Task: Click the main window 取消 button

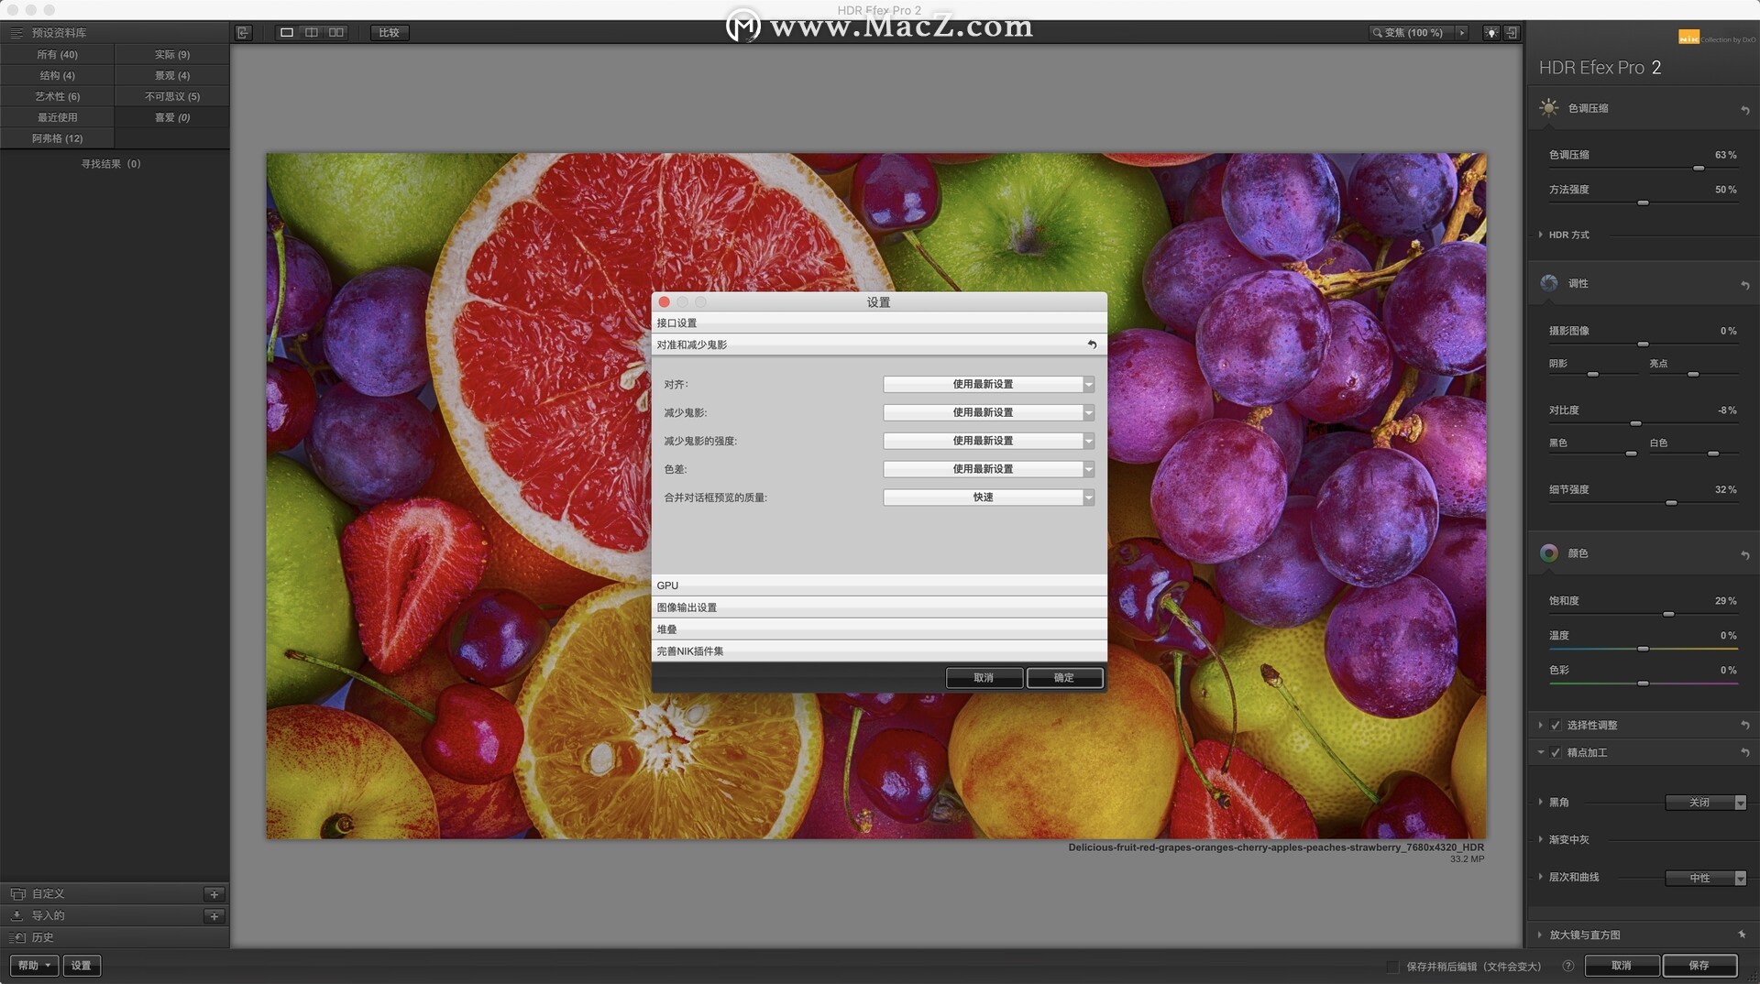Action: [x=1622, y=966]
